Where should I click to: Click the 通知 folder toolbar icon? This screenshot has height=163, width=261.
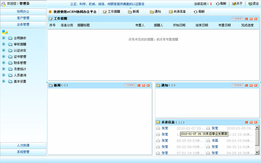[151, 12]
